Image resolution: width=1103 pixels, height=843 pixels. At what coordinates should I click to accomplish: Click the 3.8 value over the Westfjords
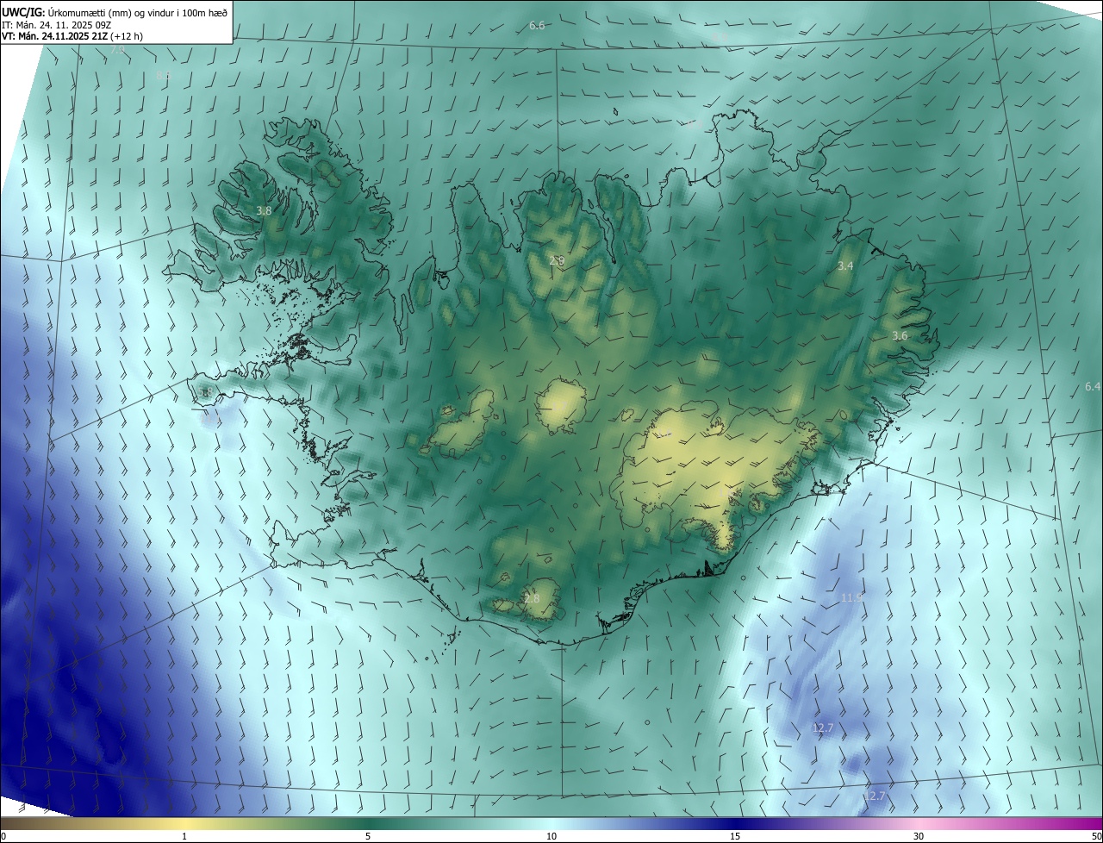tap(265, 210)
